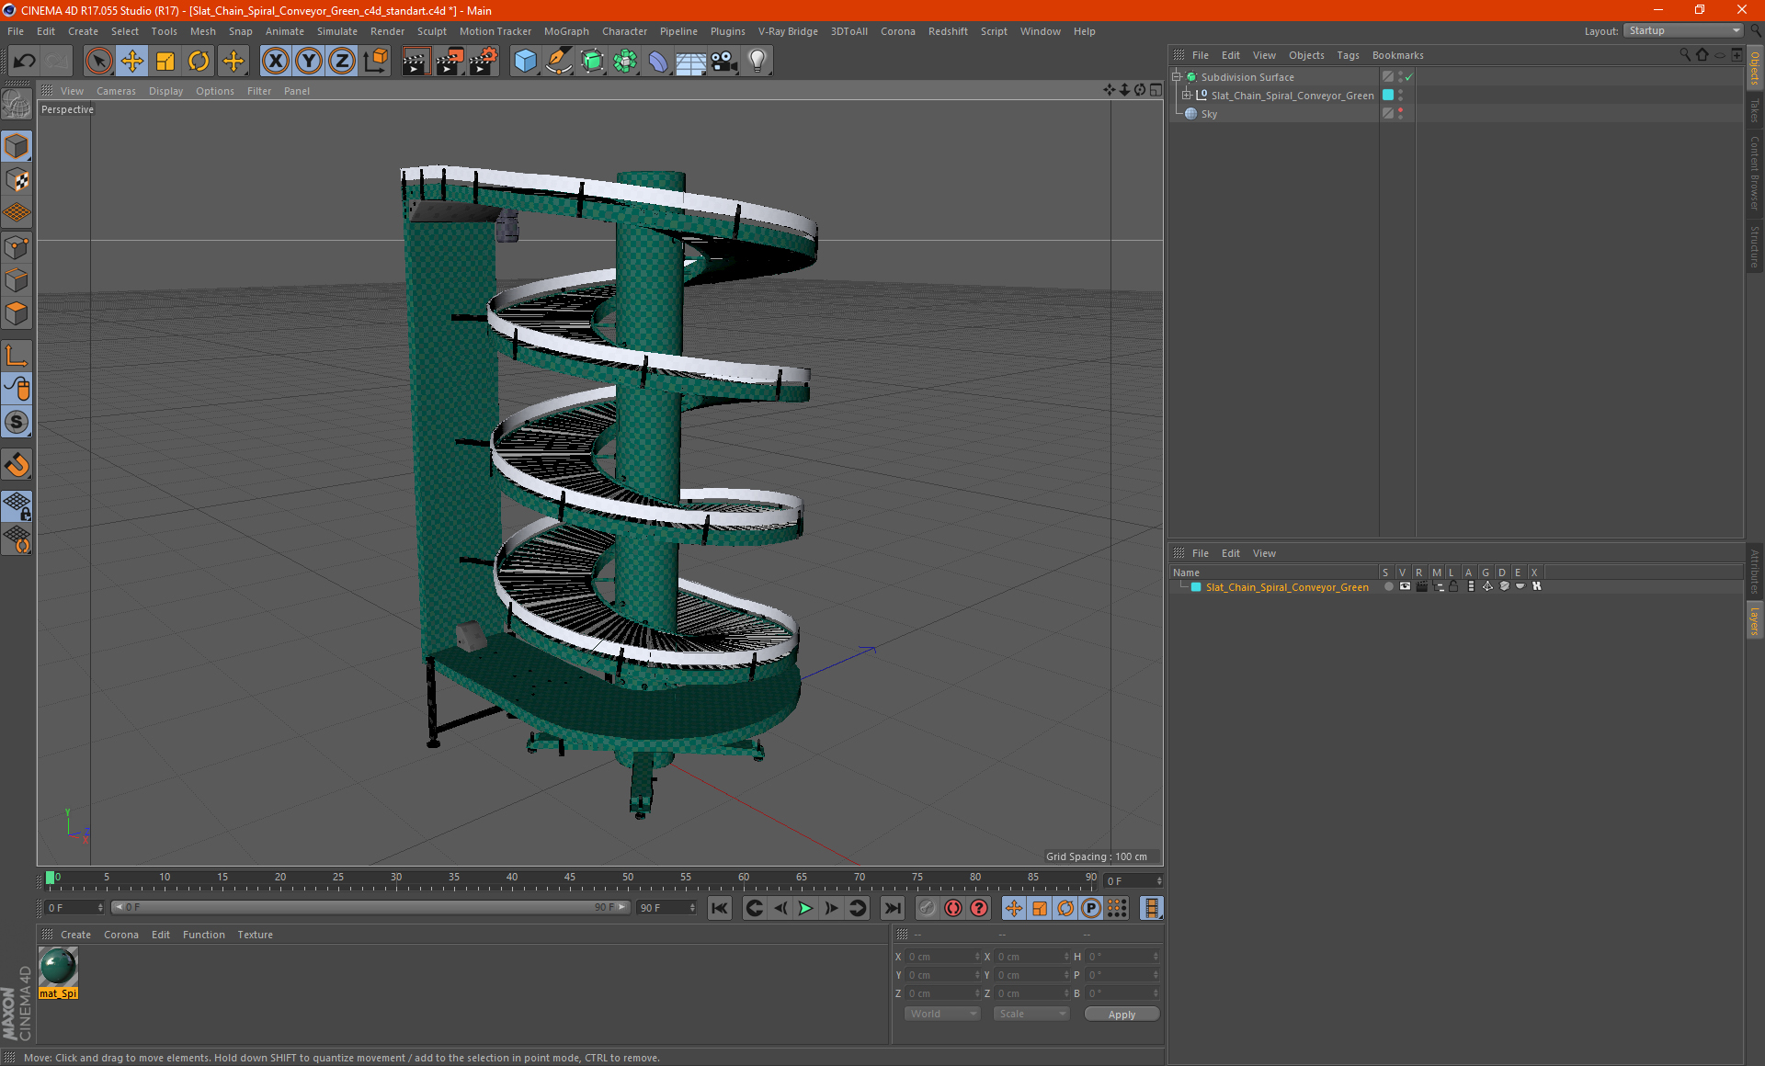Click Render View clapperboard icon
This screenshot has height=1066, width=1765.
pyautogui.click(x=416, y=61)
